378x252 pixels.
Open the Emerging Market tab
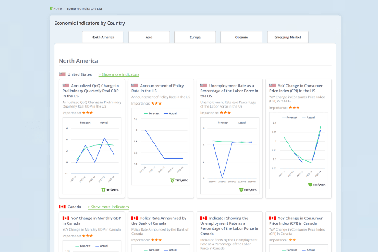(287, 37)
